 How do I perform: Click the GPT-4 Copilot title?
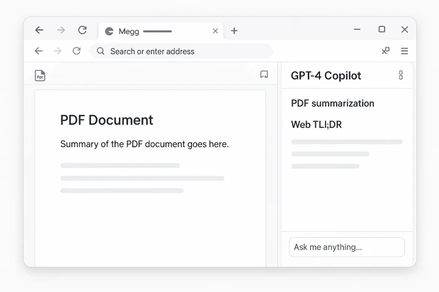(x=326, y=75)
